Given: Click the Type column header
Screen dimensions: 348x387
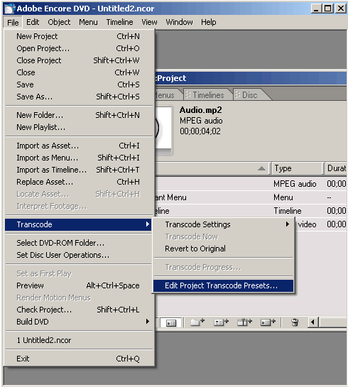Looking at the screenshot, I should [x=298, y=168].
